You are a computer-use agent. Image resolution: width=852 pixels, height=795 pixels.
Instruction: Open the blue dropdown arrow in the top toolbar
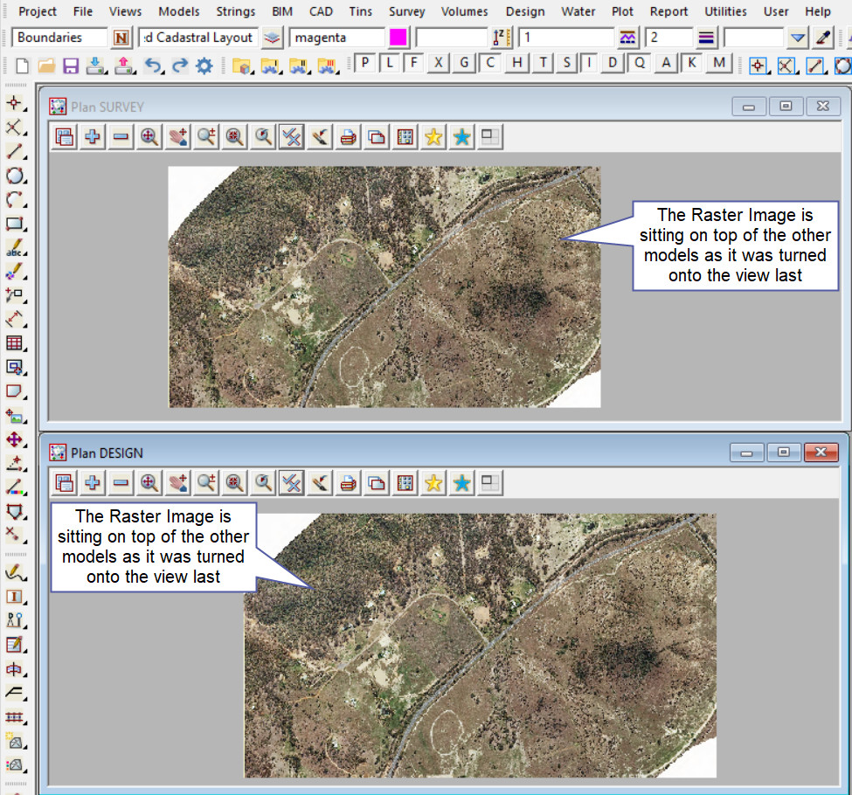click(797, 38)
